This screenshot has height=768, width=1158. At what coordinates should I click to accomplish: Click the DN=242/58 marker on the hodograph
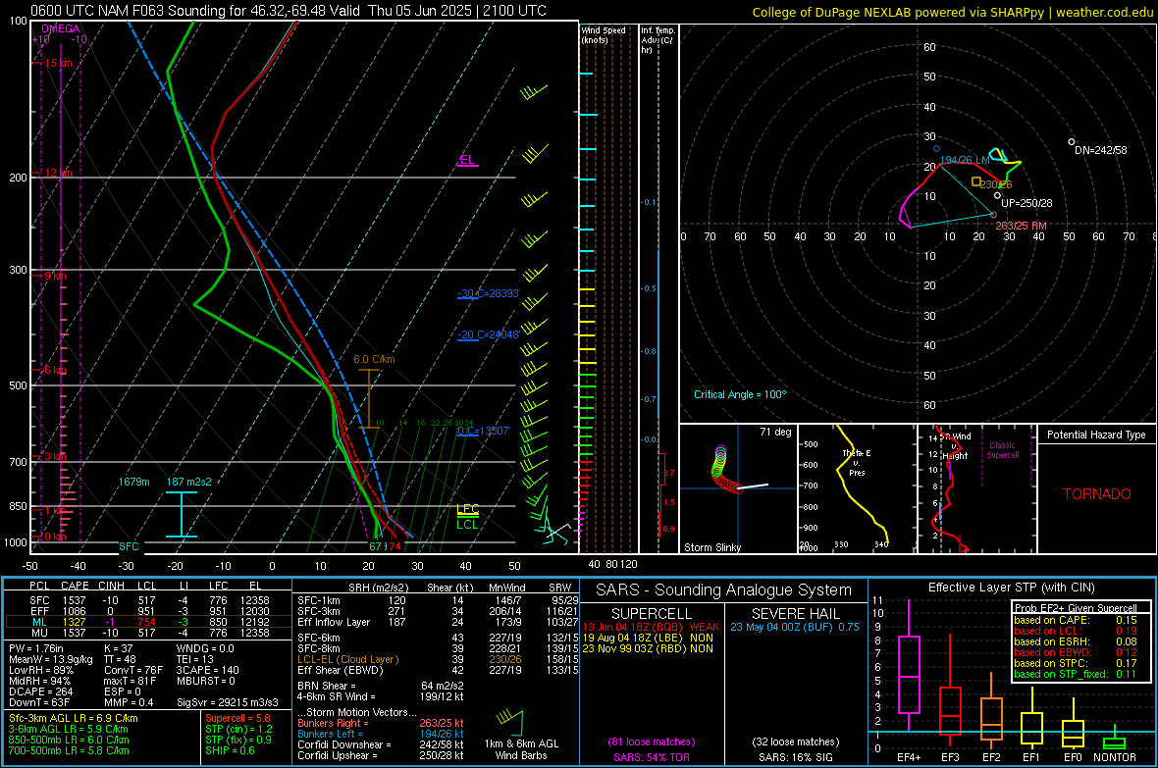[1072, 142]
